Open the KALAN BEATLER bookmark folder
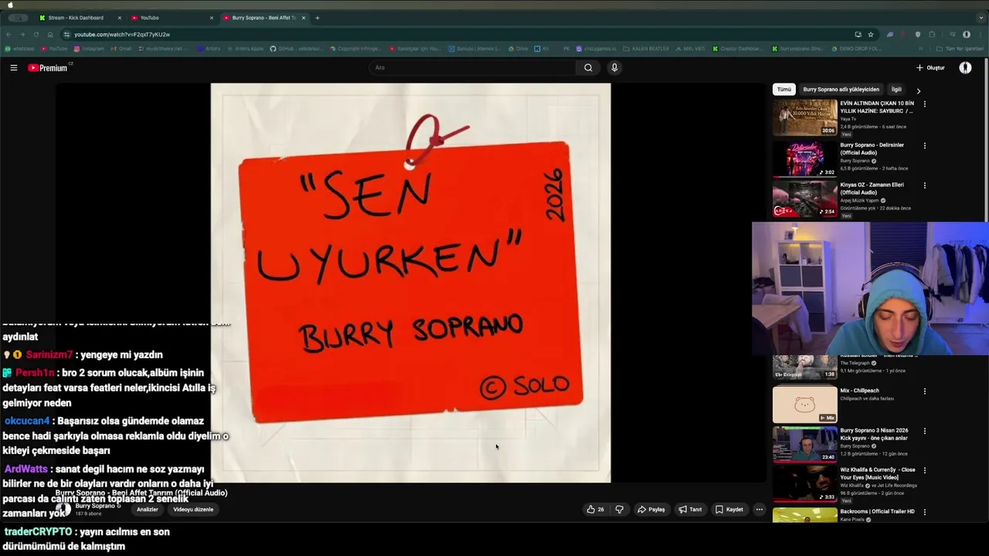Image resolution: width=989 pixels, height=556 pixels. [646, 49]
